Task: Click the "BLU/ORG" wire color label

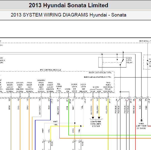Action: click(58, 110)
